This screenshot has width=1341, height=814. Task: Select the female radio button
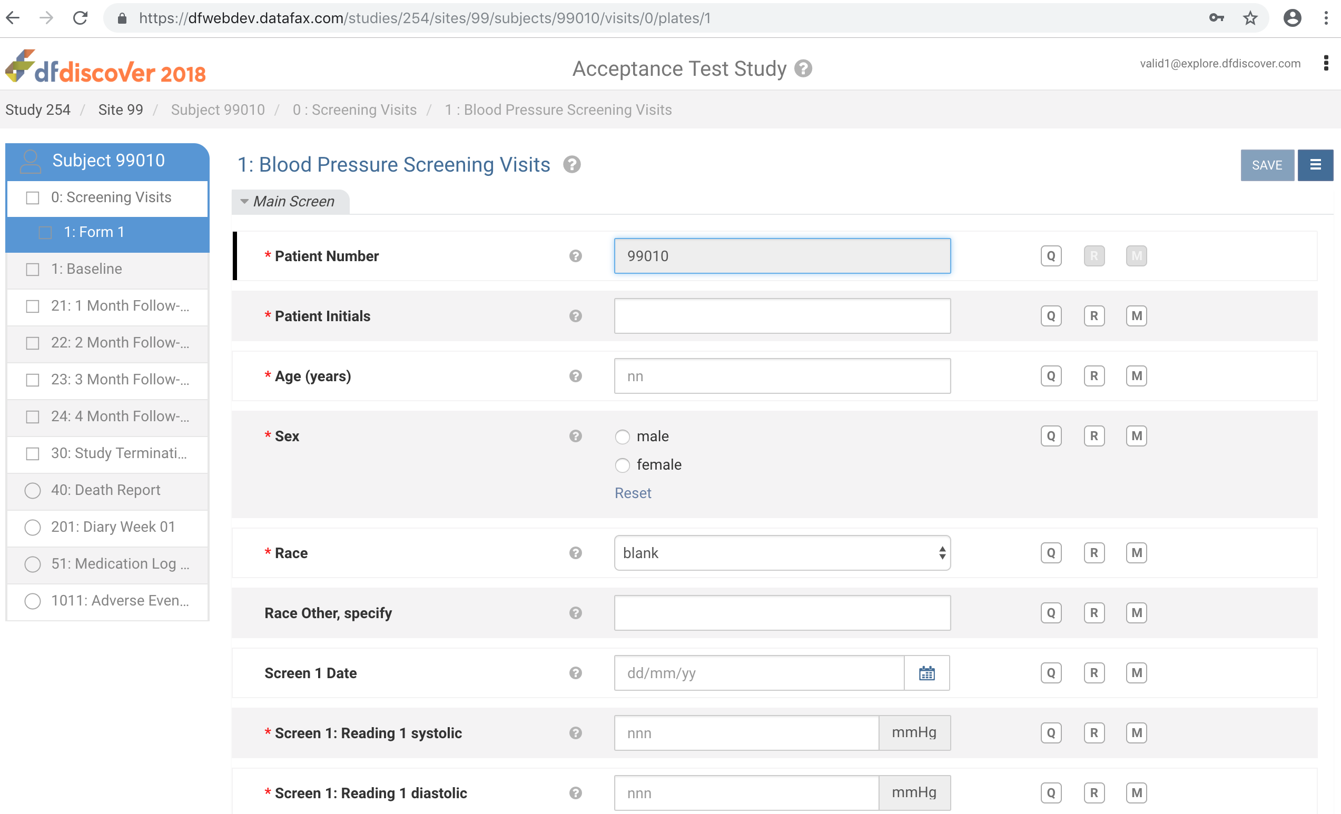[622, 465]
